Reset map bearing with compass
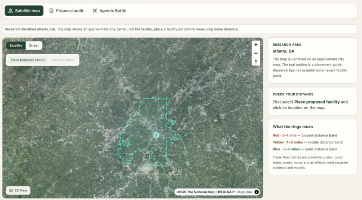 pyautogui.click(x=256, y=61)
